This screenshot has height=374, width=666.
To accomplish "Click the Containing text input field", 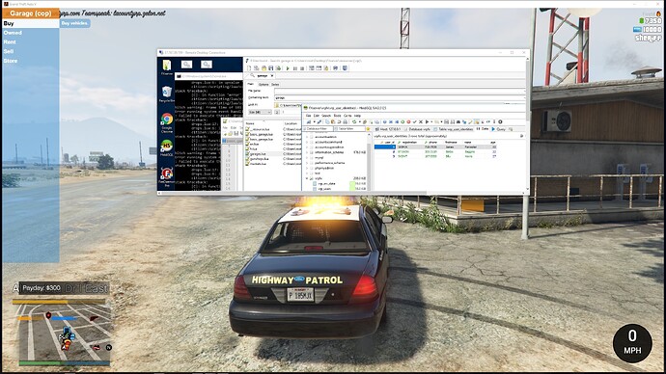I will (400, 97).
